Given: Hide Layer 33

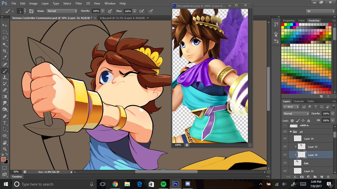Looking at the screenshot, I should point(285,147).
